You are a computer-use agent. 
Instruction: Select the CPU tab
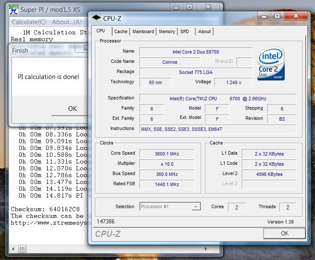pyautogui.click(x=101, y=31)
